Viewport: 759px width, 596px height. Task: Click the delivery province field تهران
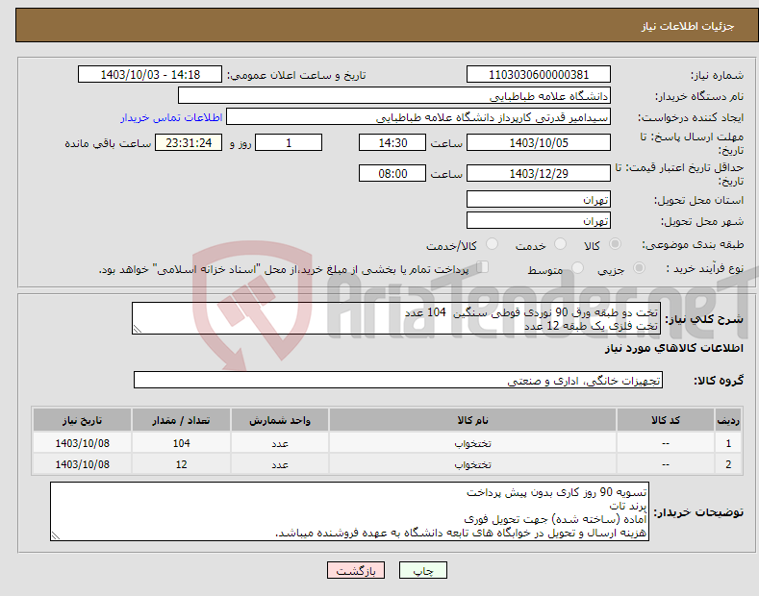coord(539,199)
